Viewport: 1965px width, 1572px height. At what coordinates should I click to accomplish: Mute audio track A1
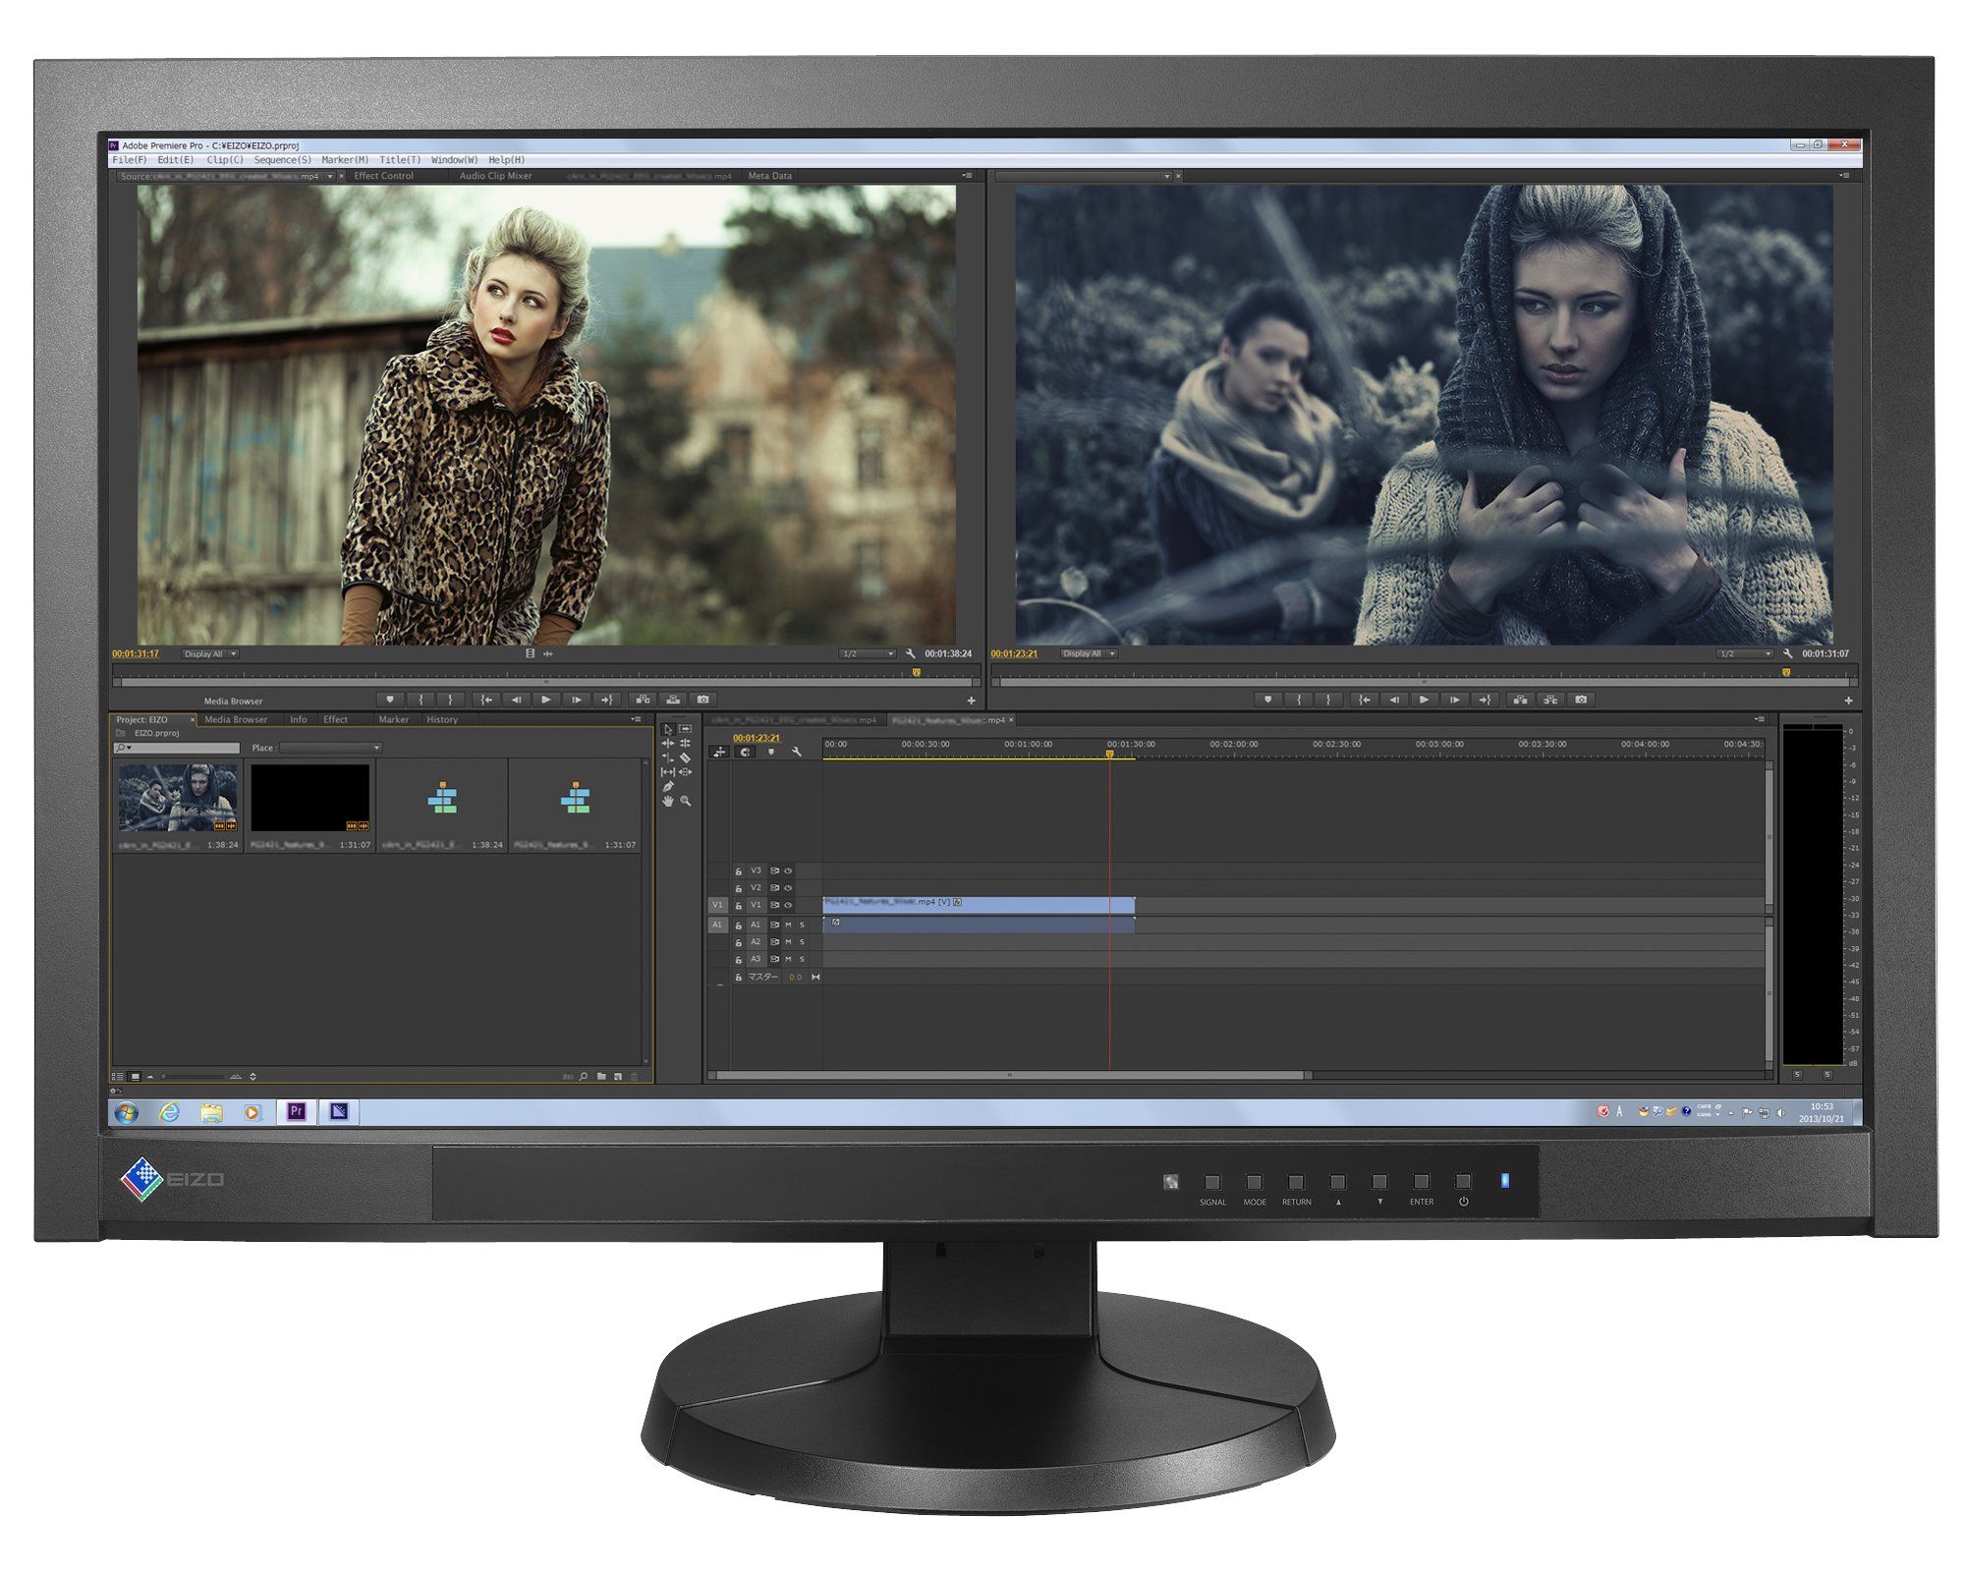click(789, 925)
